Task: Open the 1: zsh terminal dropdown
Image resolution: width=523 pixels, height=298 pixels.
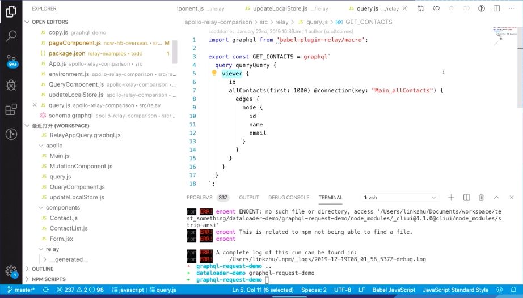Action: (399, 198)
